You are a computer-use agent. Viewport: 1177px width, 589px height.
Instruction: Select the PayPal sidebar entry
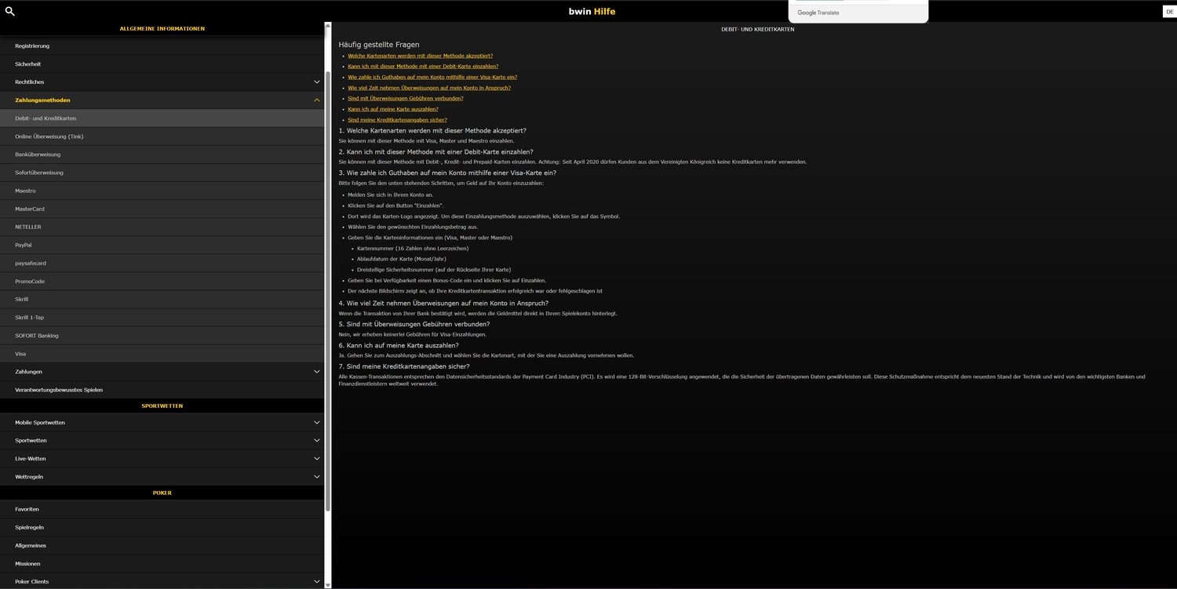(x=162, y=245)
